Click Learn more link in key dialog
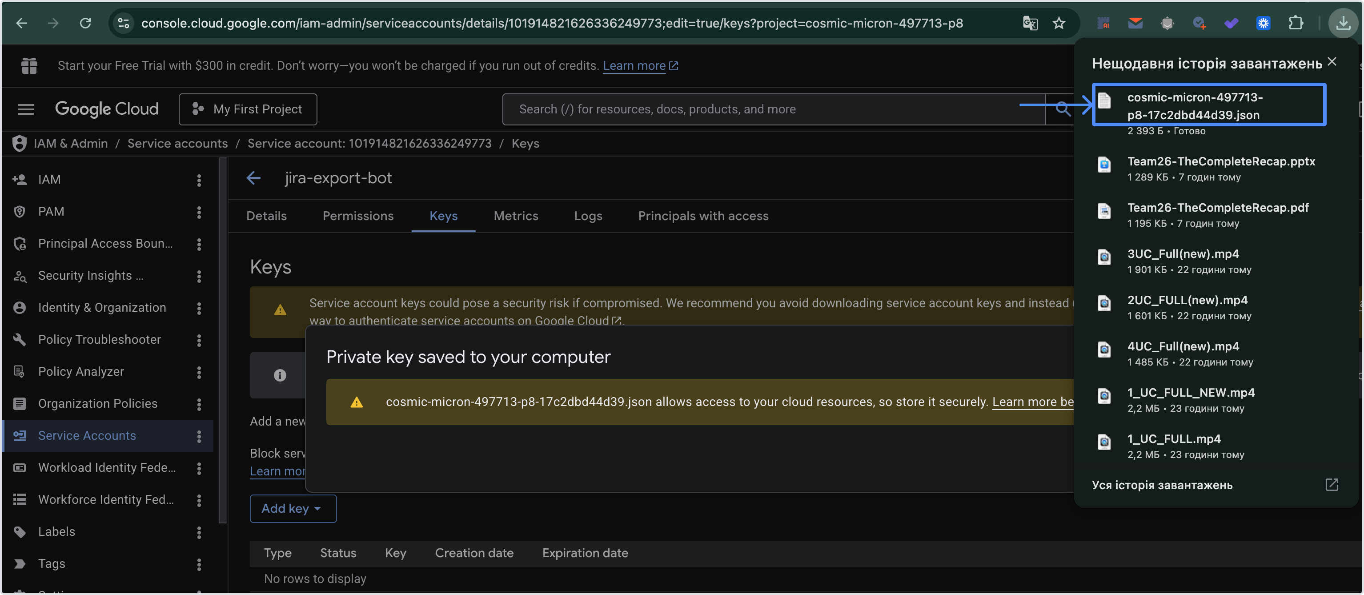The image size is (1364, 595). click(1032, 402)
